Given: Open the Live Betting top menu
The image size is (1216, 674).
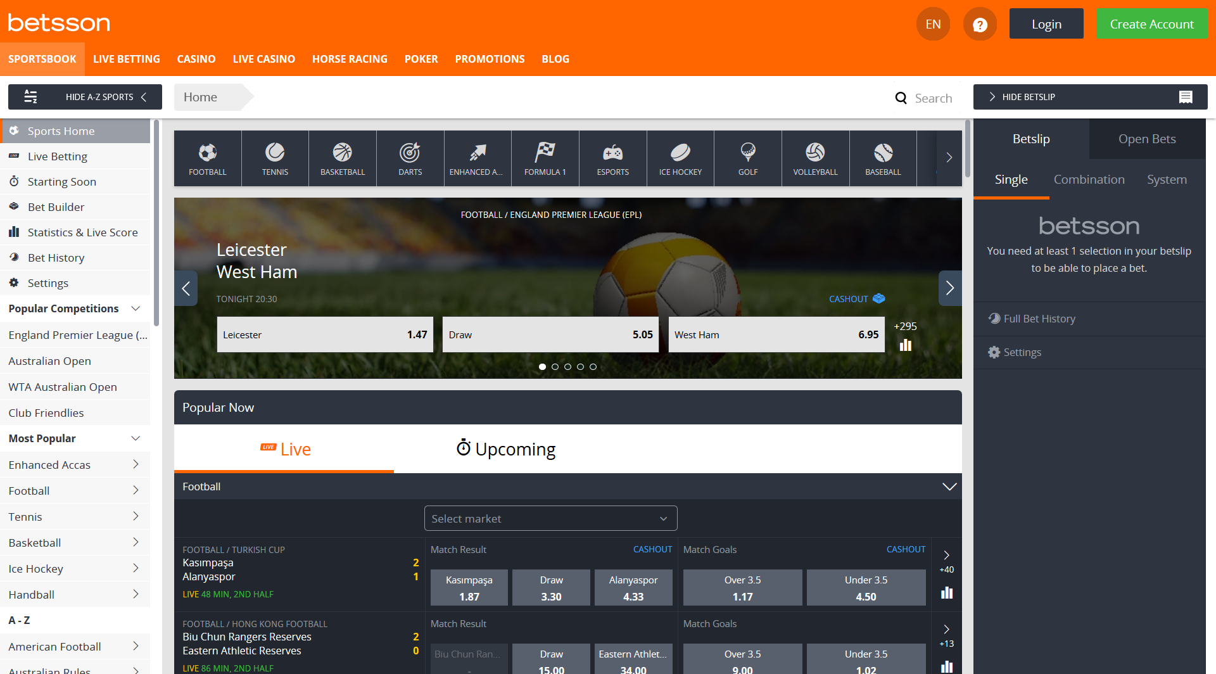Looking at the screenshot, I should 127,59.
